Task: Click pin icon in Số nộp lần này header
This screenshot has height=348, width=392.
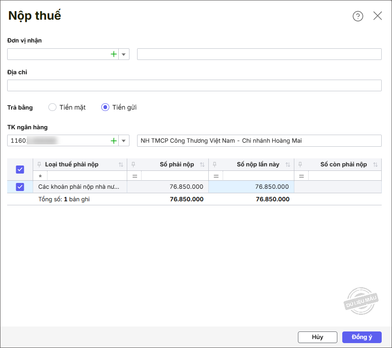Action: click(215, 165)
